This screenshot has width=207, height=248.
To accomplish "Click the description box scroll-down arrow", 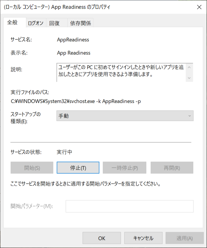I will coord(189,78).
